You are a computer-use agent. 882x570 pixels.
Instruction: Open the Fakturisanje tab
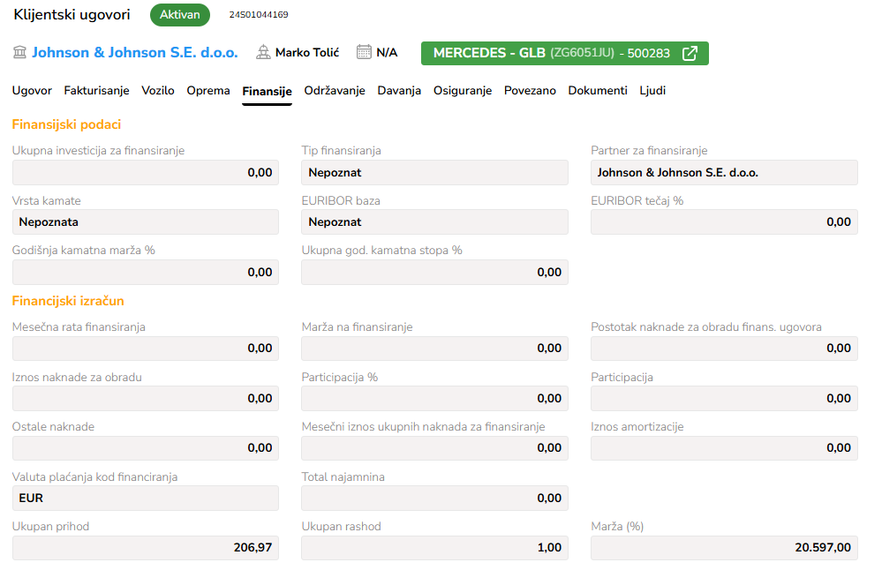tap(96, 91)
